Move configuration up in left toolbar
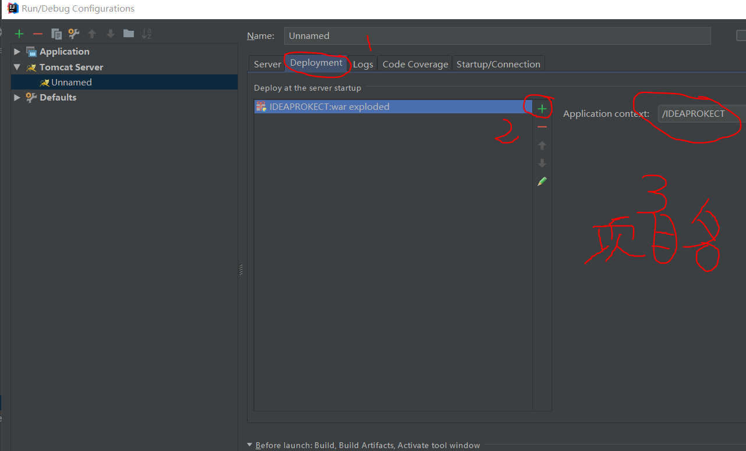 click(x=92, y=34)
